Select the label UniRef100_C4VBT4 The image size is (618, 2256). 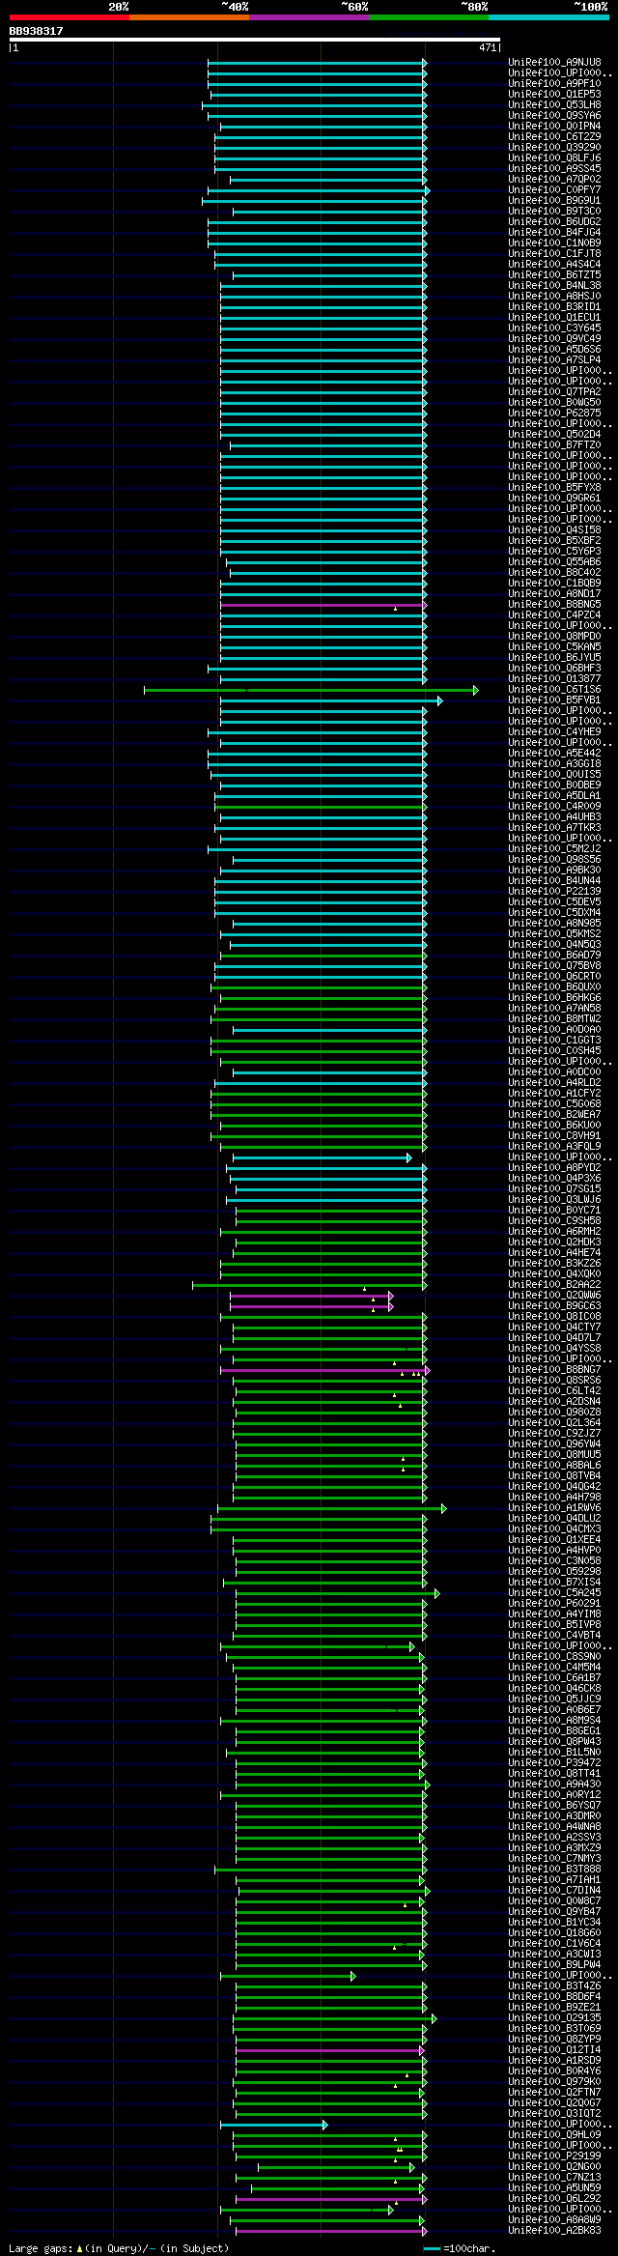[x=554, y=1635]
